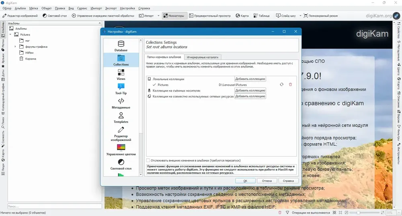Open Tool-Tip settings in sidebar

pyautogui.click(x=121, y=88)
